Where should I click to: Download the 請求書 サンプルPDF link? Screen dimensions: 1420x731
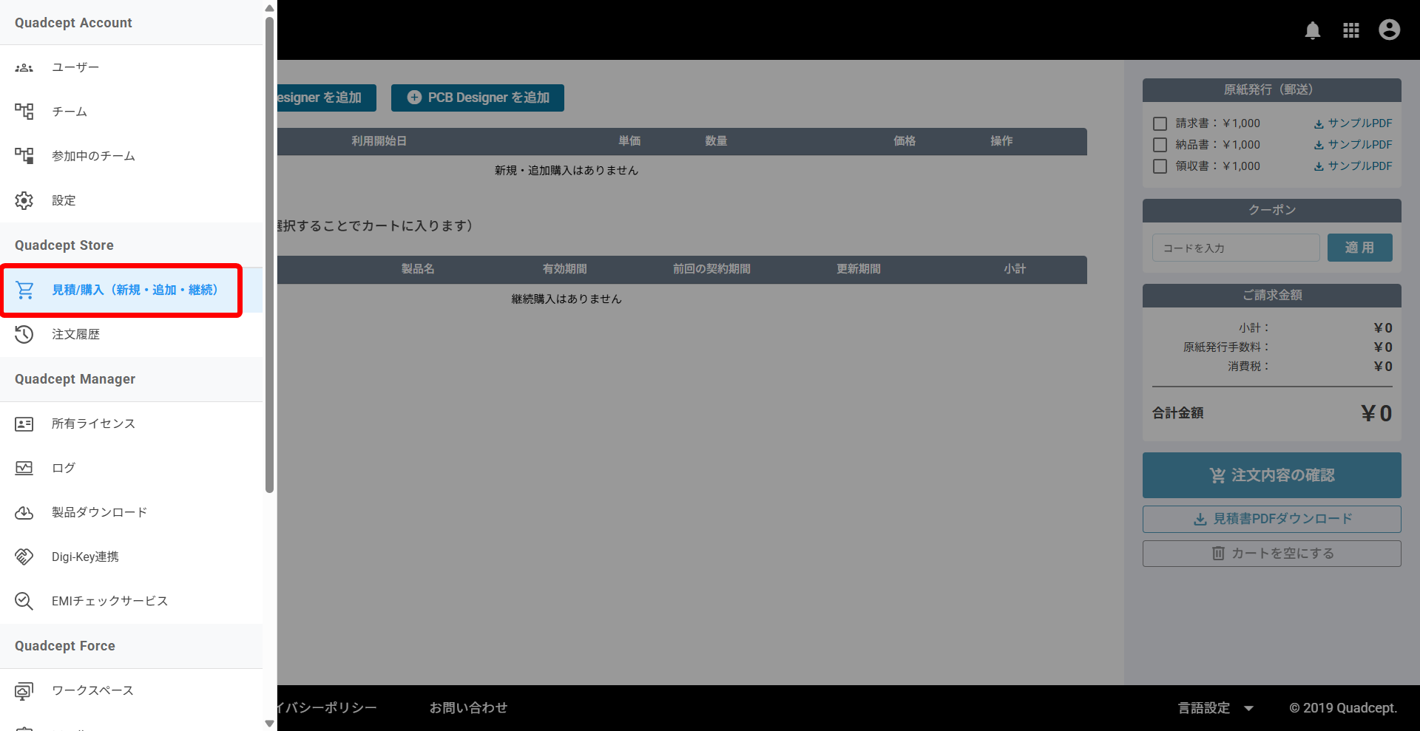pyautogui.click(x=1353, y=123)
